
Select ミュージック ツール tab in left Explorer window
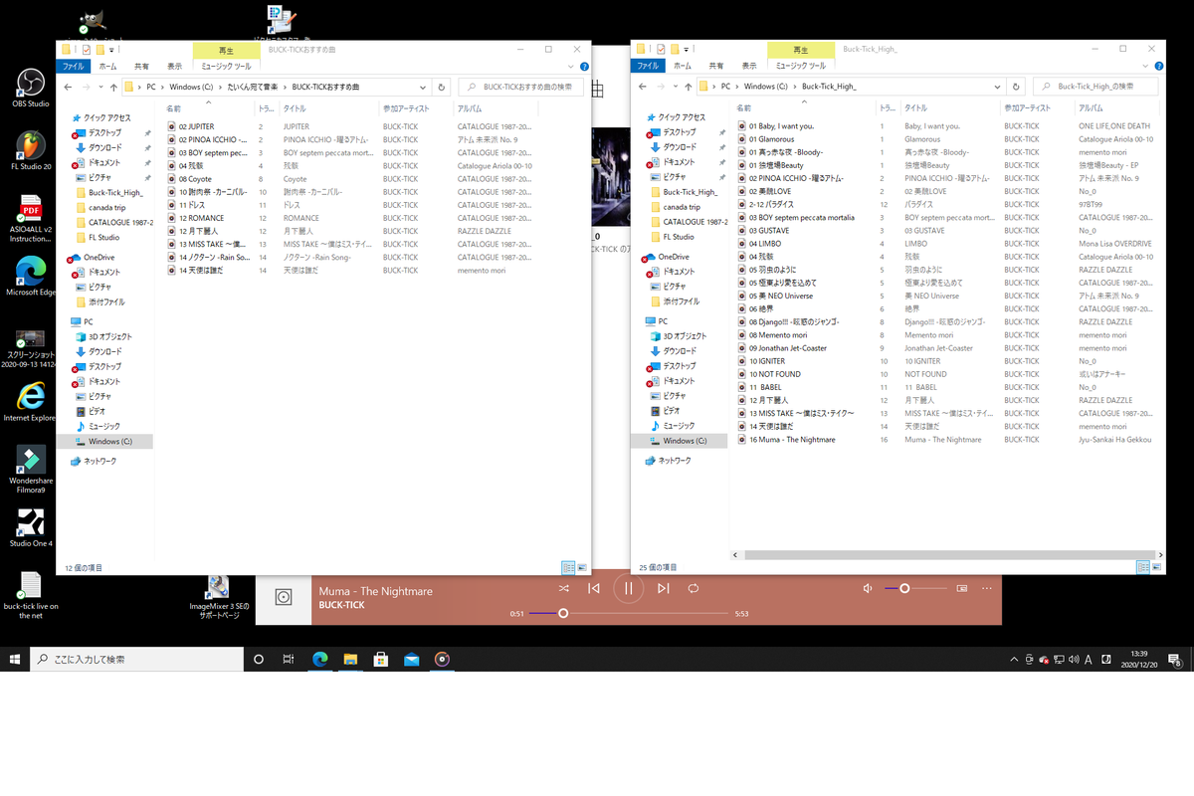point(226,66)
